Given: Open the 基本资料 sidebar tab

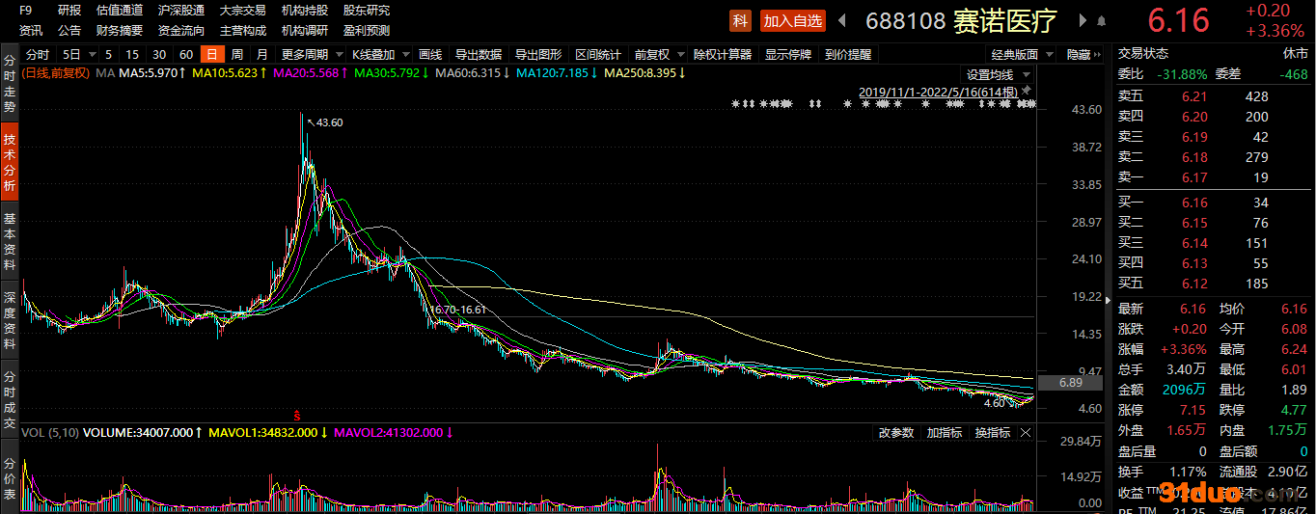Looking at the screenshot, I should 10,241.
